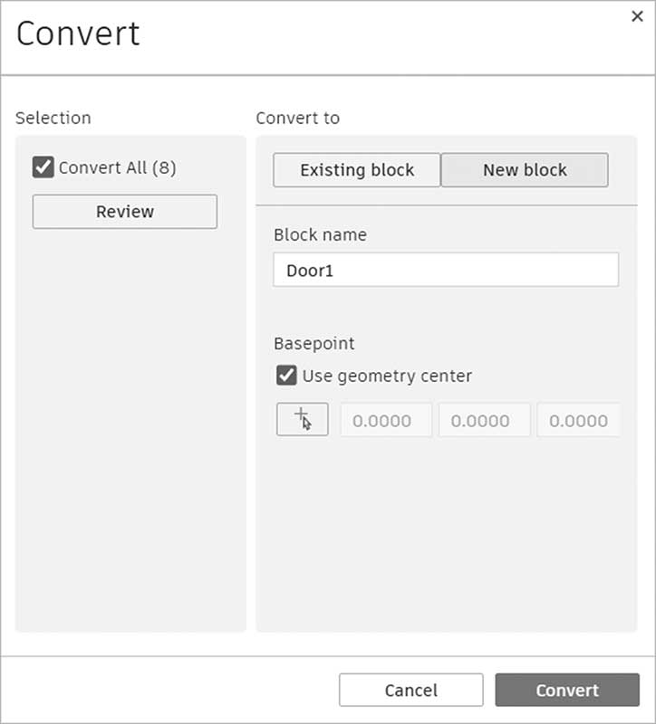Switch to the Existing block tab

click(x=356, y=170)
